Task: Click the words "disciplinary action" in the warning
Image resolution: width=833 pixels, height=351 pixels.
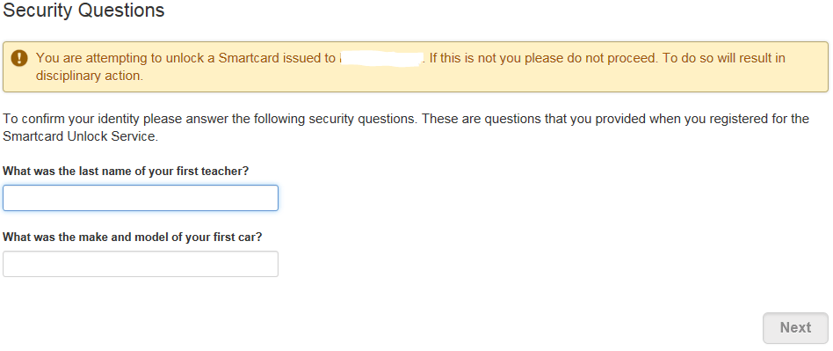Action: [x=90, y=76]
